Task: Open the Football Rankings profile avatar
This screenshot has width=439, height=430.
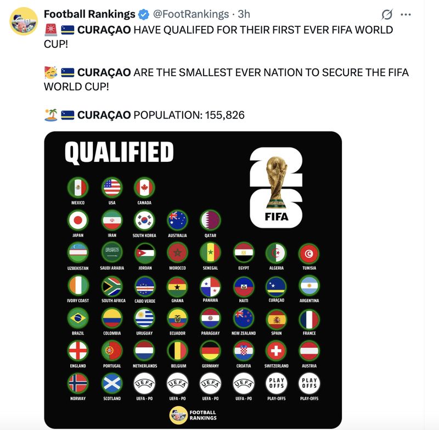Action: point(23,22)
